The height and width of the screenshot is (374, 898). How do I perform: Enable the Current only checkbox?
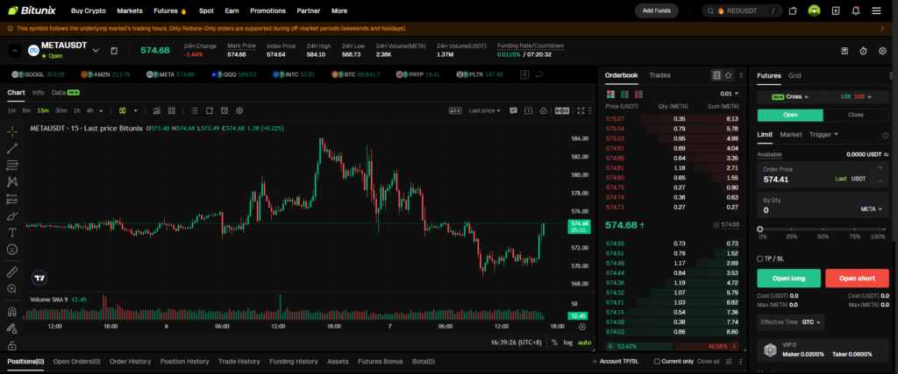click(x=657, y=362)
